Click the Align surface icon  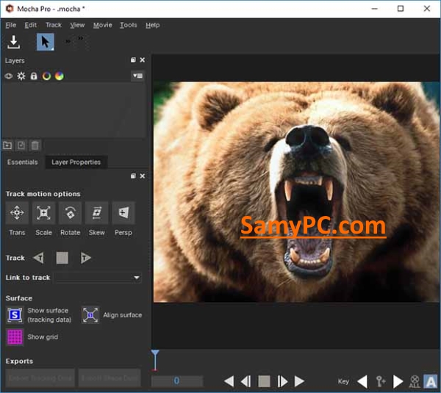click(x=90, y=315)
